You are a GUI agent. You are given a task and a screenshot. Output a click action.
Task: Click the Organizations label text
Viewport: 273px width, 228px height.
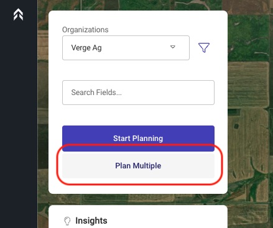(85, 30)
